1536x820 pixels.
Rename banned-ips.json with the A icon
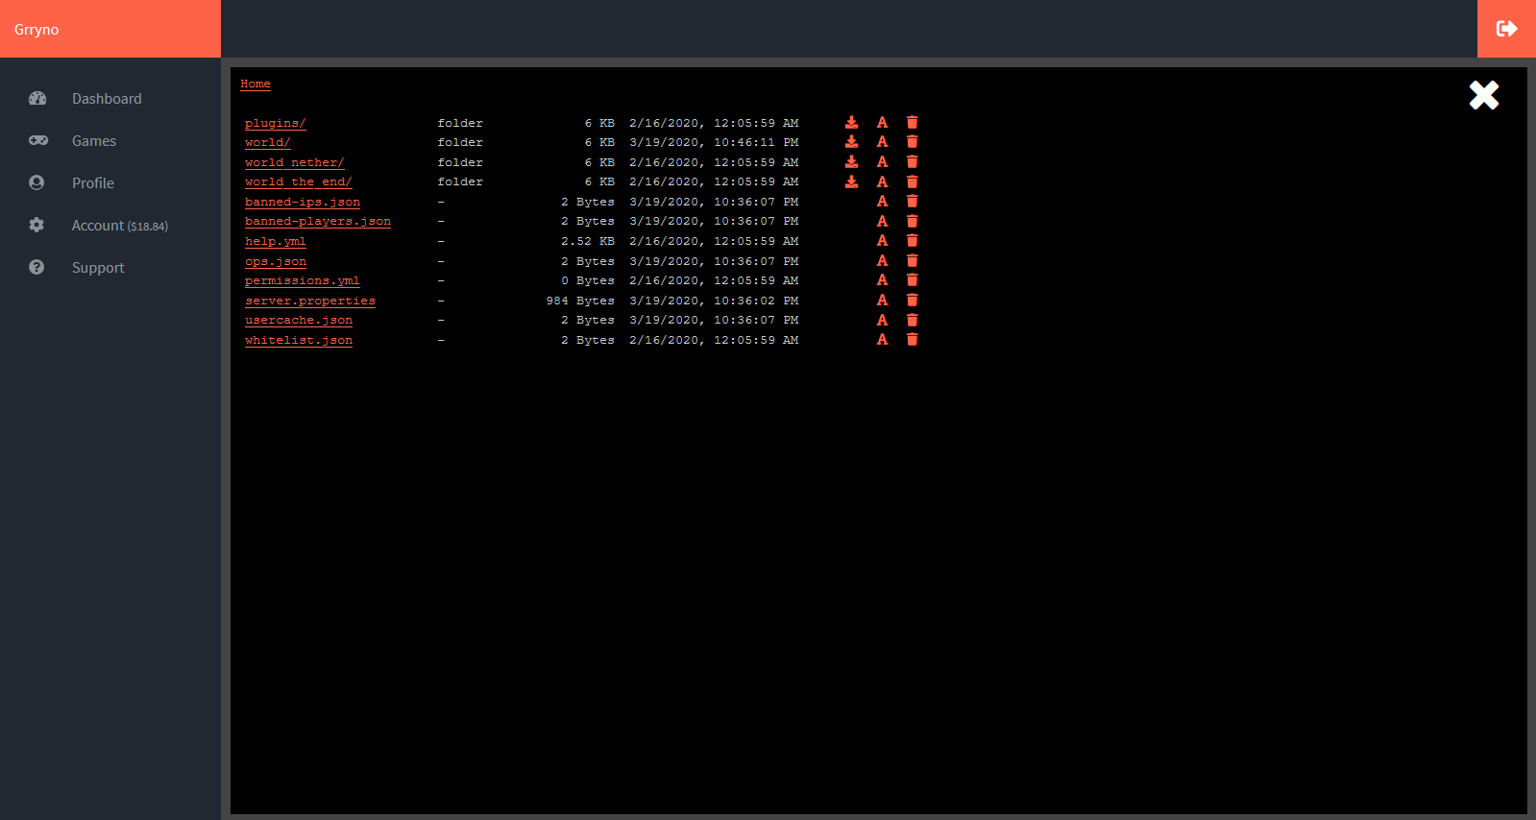pos(882,202)
